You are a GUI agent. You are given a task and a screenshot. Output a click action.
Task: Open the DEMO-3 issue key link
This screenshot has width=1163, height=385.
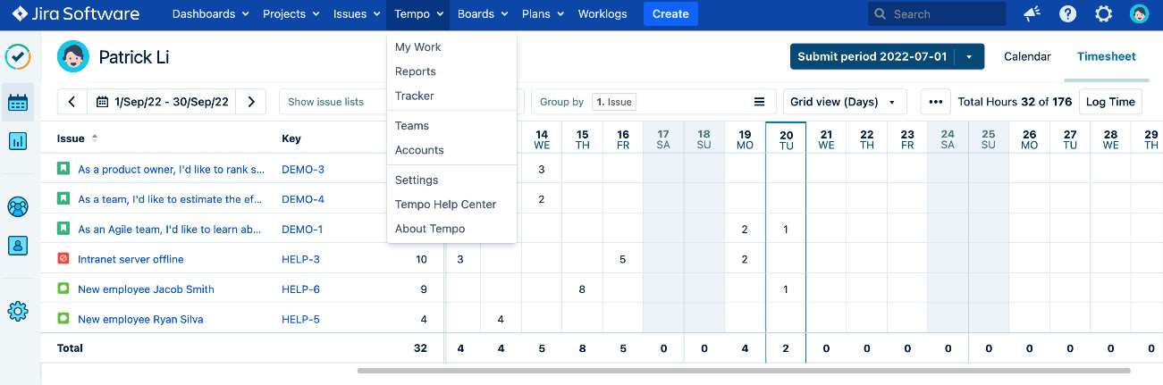click(x=303, y=169)
